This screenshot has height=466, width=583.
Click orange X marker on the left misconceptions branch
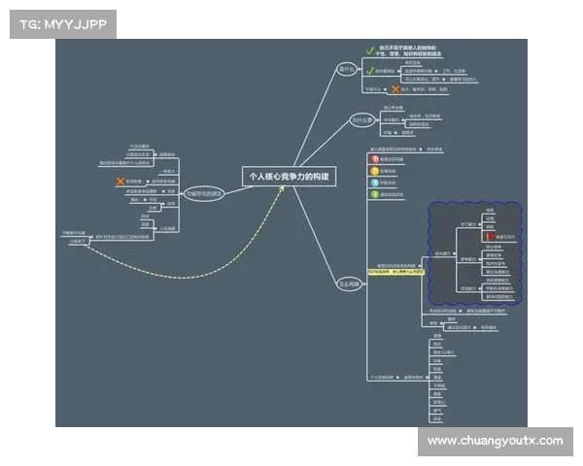click(120, 182)
